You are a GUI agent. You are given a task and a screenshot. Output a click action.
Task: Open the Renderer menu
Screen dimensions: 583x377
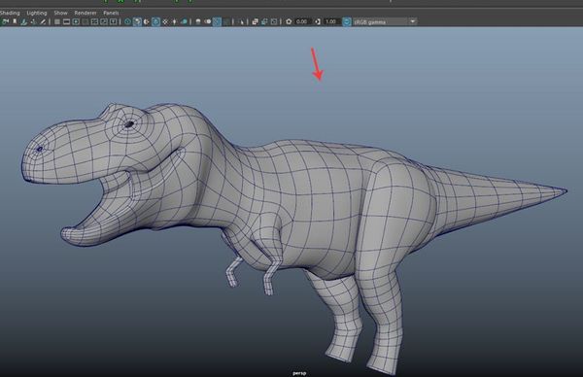[x=86, y=13]
